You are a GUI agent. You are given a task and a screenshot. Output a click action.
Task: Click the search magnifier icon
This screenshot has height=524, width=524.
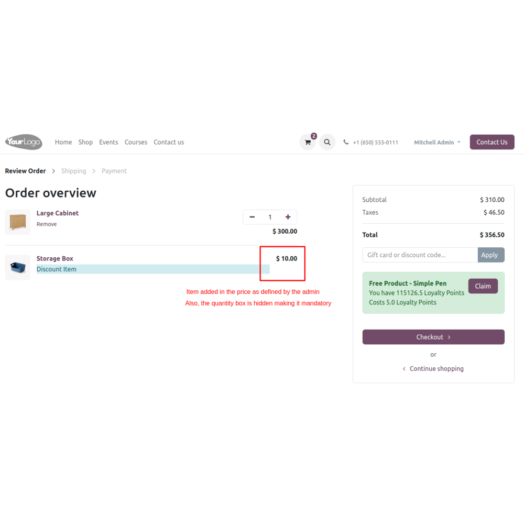(327, 143)
